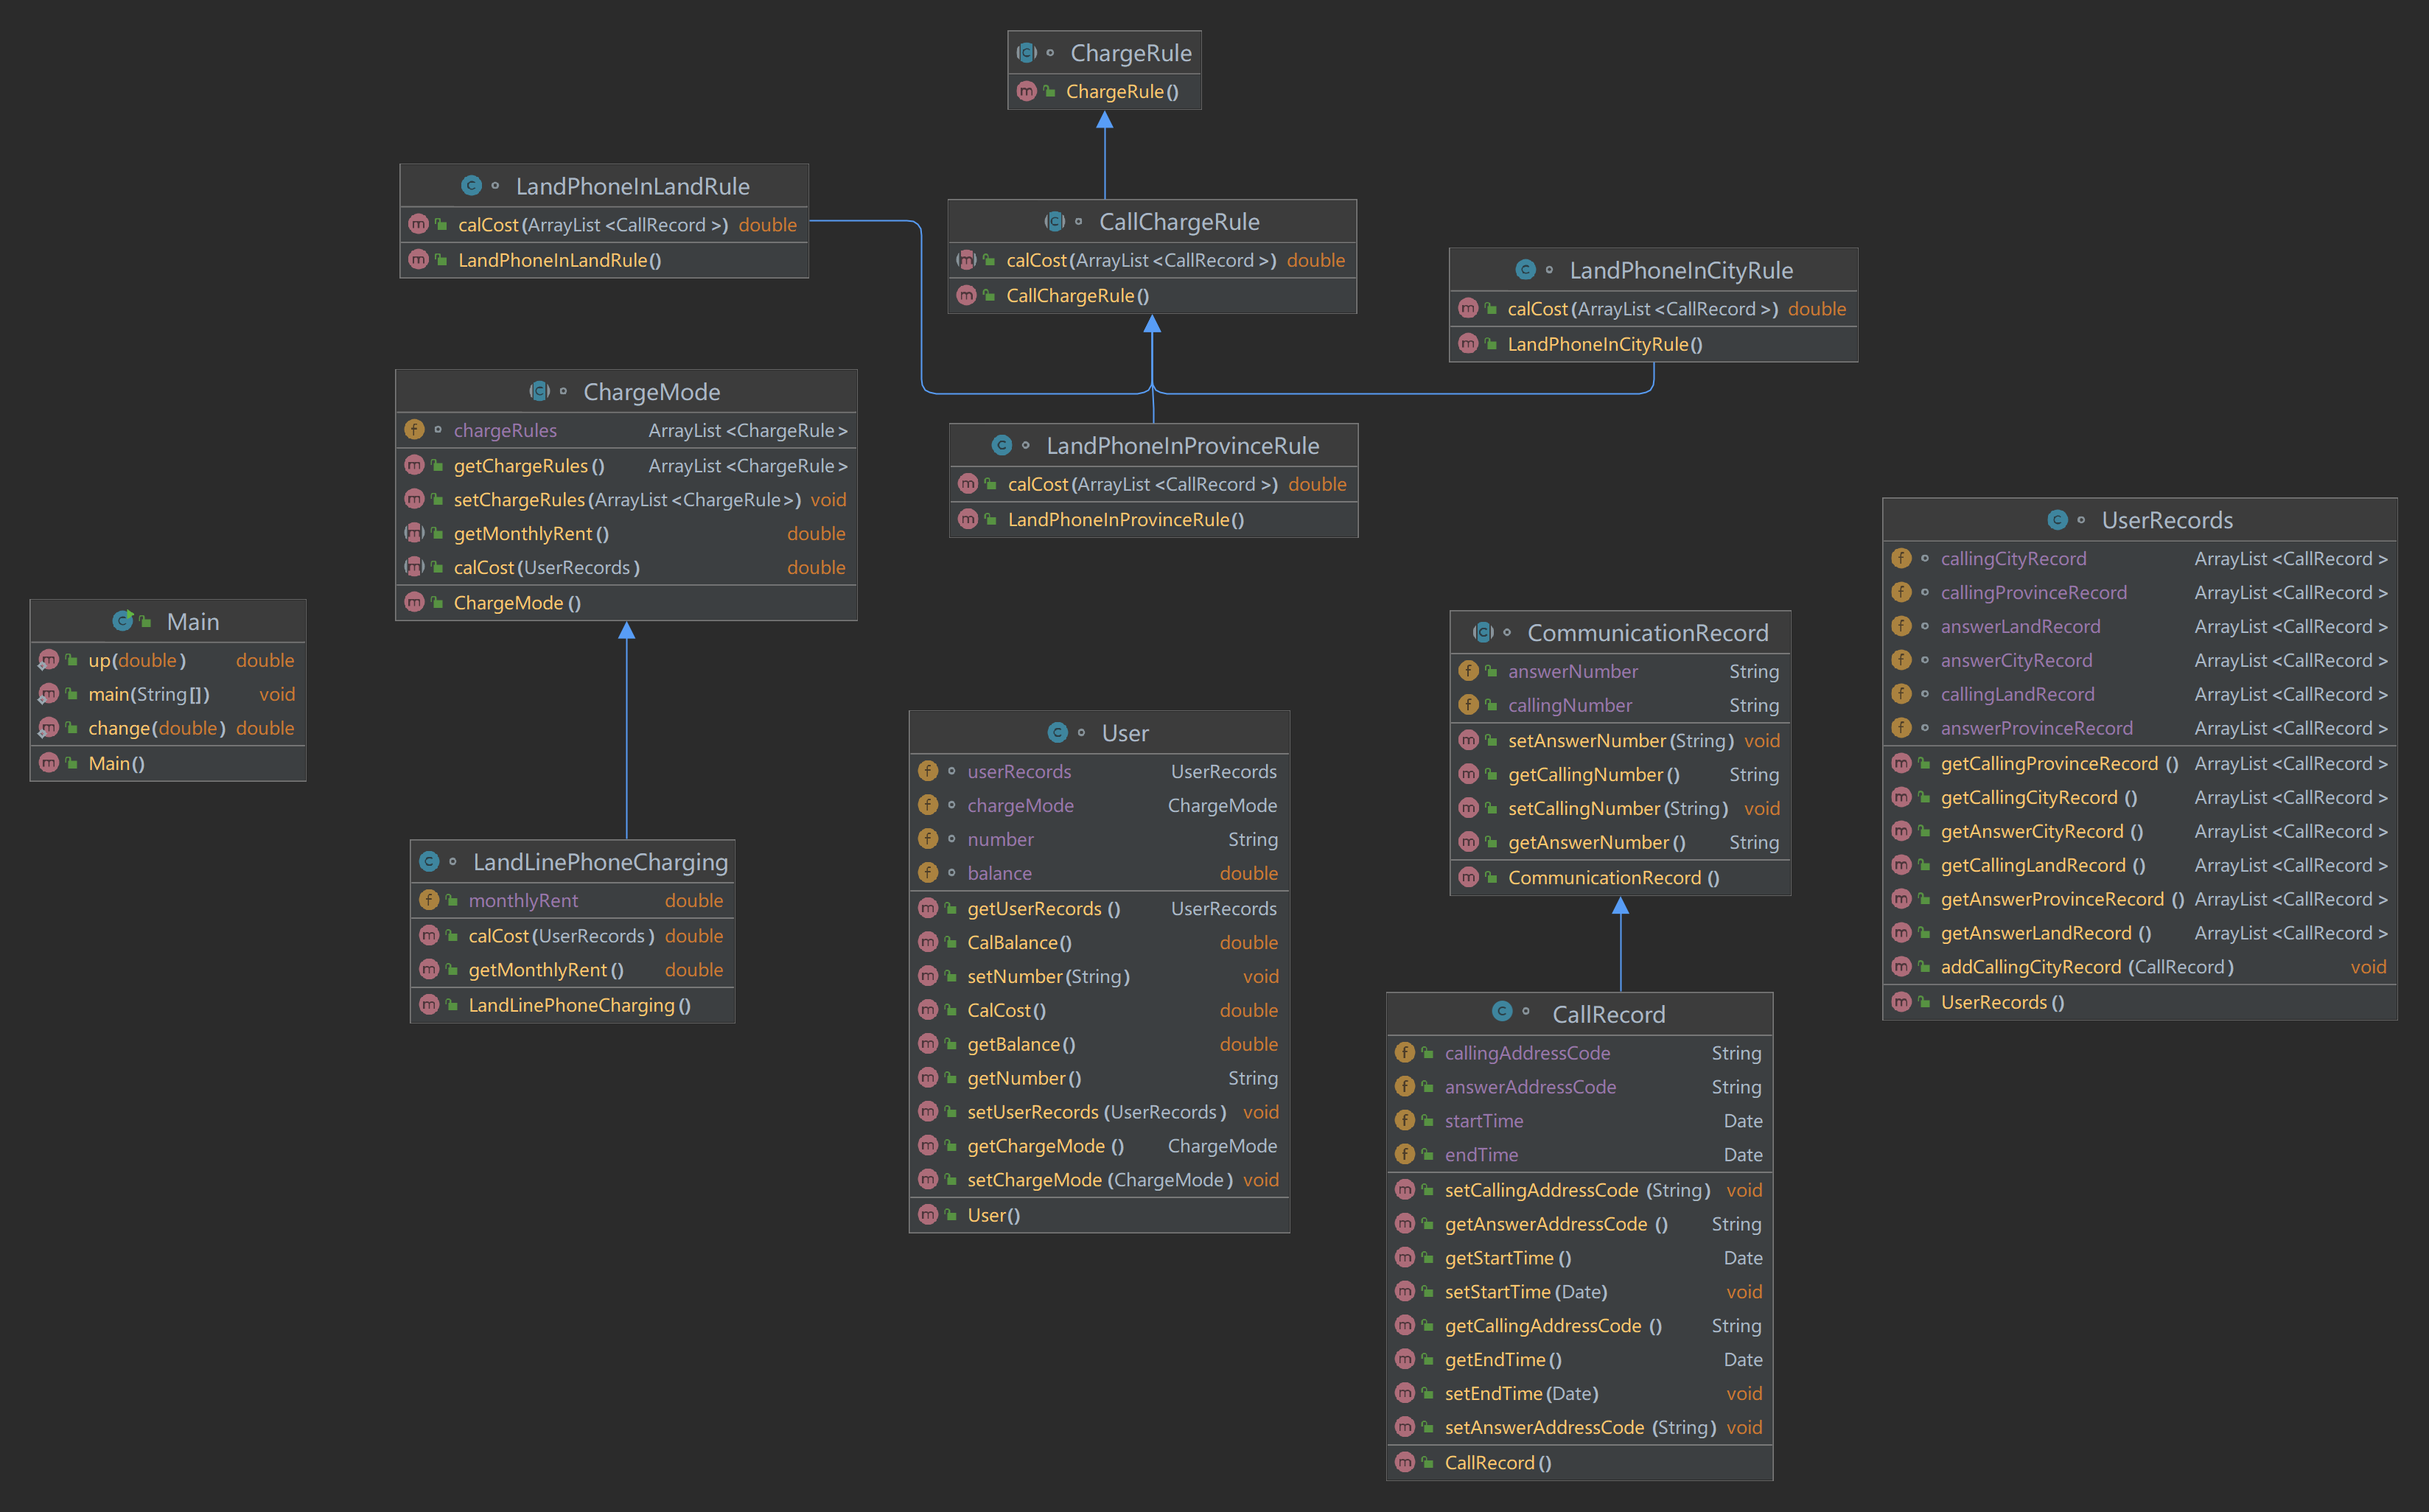Click the class icon beside UserRecords header
2429x1512 pixels.
point(2057,520)
